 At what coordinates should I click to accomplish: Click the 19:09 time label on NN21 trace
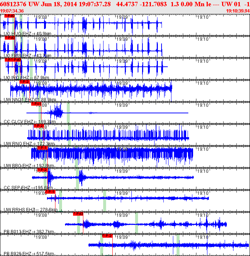(x=122, y=83)
